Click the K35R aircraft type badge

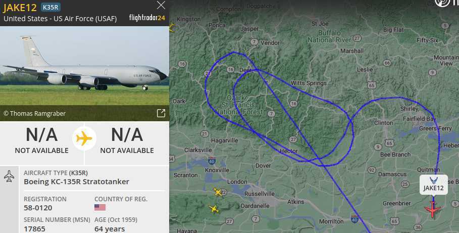[50, 7]
